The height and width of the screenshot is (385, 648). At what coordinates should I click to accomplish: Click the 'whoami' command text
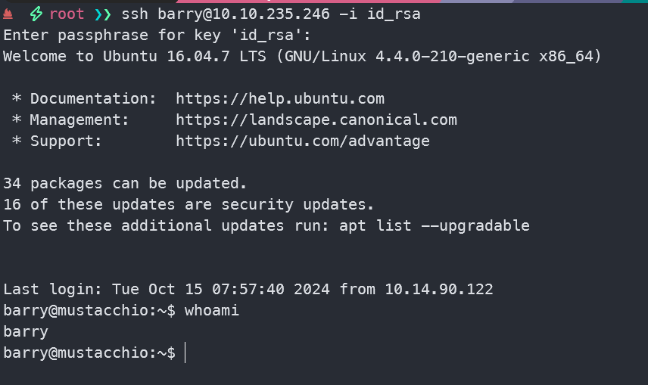tap(212, 310)
